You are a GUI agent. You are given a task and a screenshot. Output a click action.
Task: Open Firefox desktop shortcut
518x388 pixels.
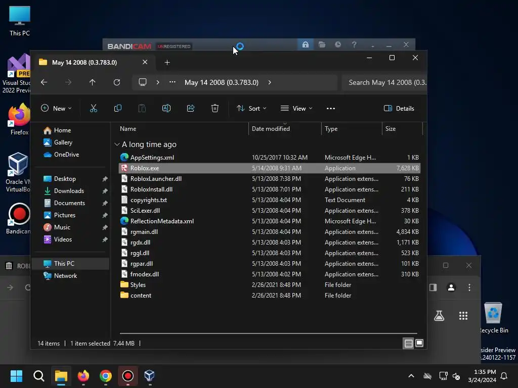tap(19, 119)
